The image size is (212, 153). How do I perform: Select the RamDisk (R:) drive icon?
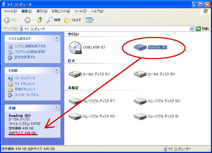point(140,47)
